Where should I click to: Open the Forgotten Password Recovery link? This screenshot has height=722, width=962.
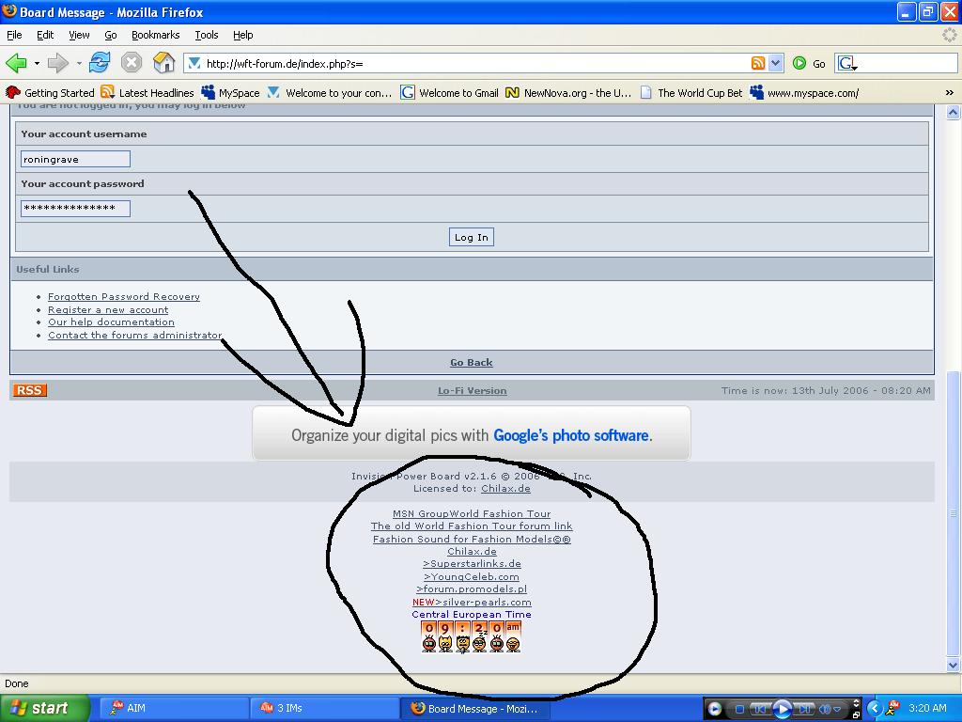(x=123, y=296)
